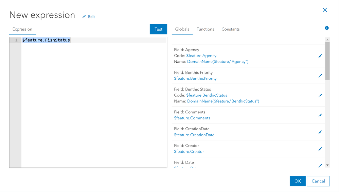Image resolution: width=339 pixels, height=192 pixels.
Task: Click the pencil icon for CreationDate field
Action: (x=320, y=132)
